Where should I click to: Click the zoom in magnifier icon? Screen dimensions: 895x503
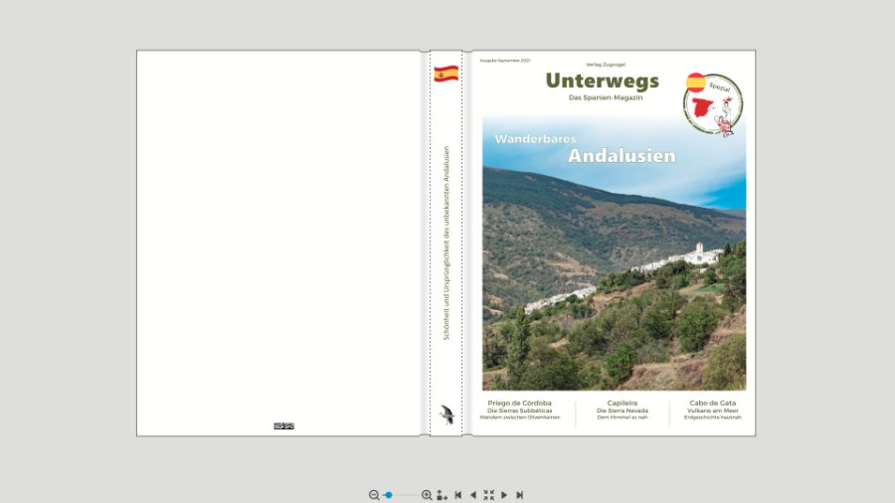click(427, 495)
